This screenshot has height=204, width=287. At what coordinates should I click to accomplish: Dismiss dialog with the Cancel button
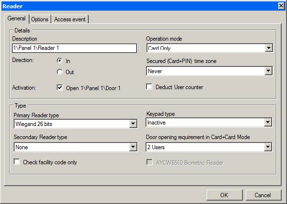point(263,195)
